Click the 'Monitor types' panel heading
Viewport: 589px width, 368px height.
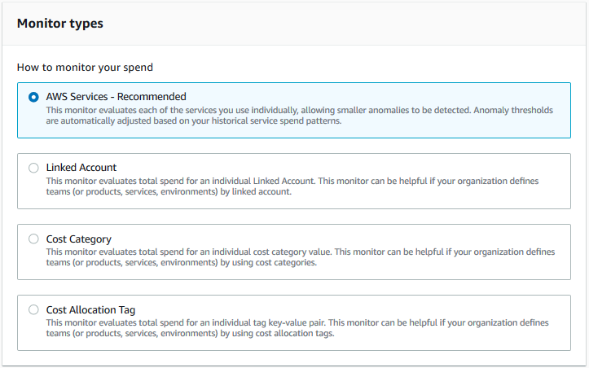[60, 24]
